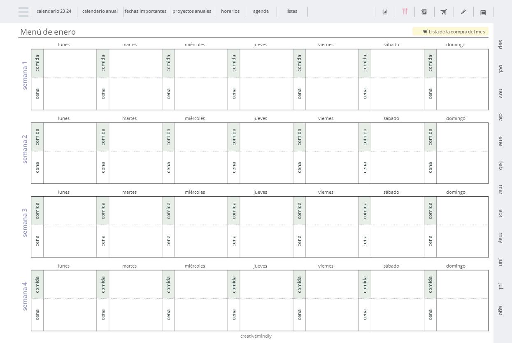
Task: Open the notebook icon in top bar
Action: point(424,12)
